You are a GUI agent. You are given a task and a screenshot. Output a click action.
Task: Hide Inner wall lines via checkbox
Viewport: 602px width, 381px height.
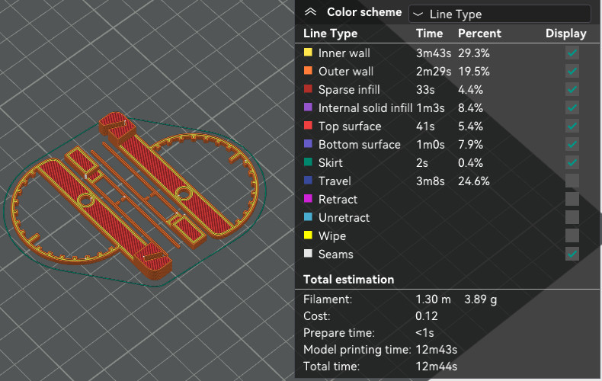[x=572, y=53]
